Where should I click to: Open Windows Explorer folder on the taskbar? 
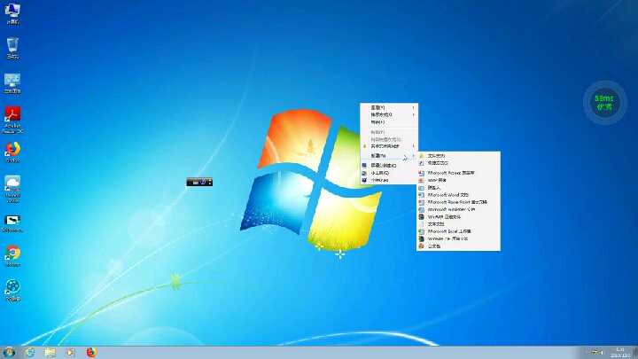click(50, 352)
